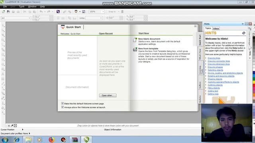This screenshot has height=143, width=255.
Task: Click the Windows Start orb
Action: (x=5, y=139)
